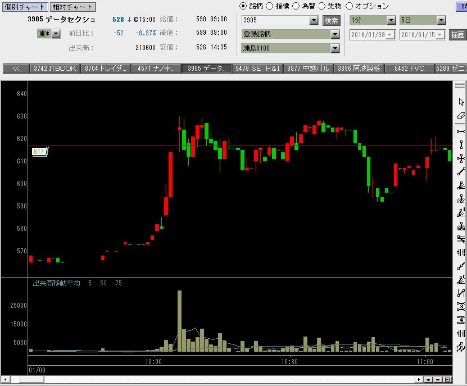Click the drawing toolbar grip handle
Viewport: 467px width, 386px height.
coord(460,85)
